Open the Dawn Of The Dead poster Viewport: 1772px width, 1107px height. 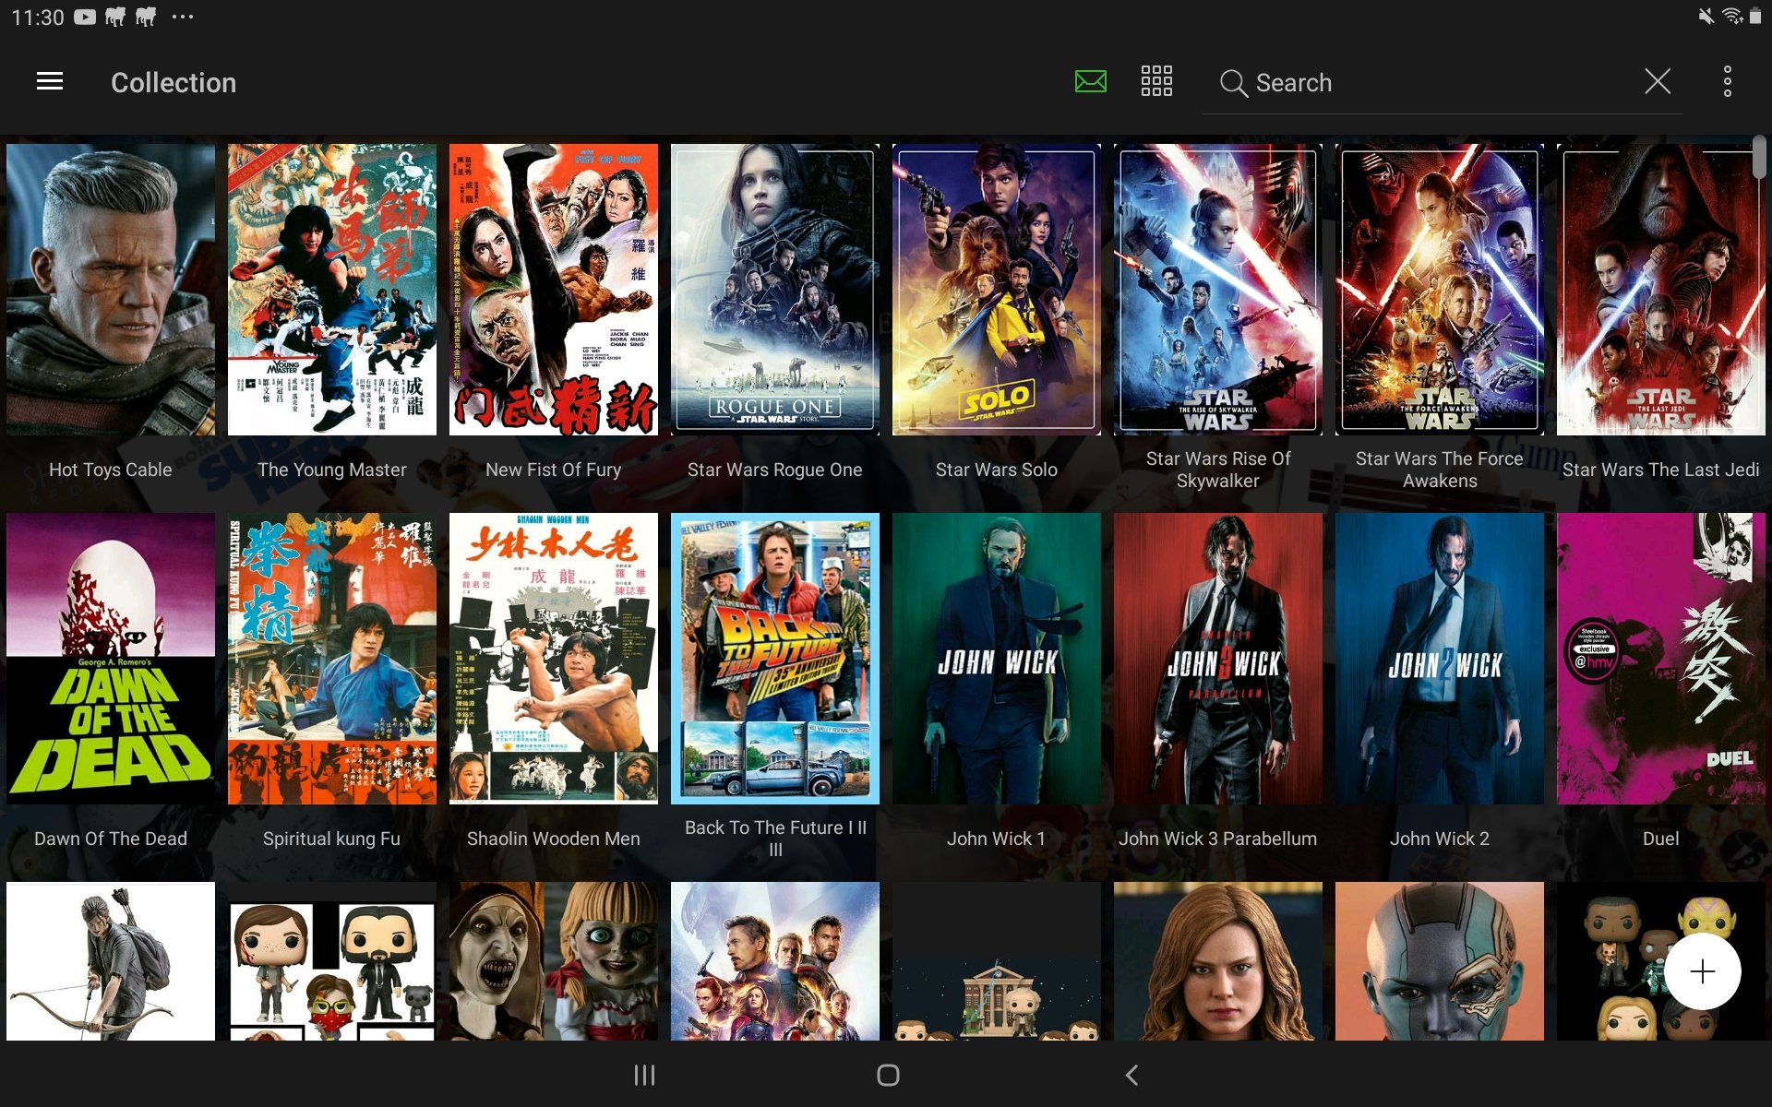[x=111, y=659]
